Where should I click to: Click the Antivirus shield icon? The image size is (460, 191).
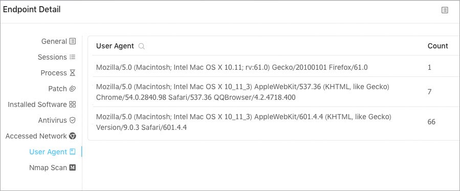click(73, 120)
